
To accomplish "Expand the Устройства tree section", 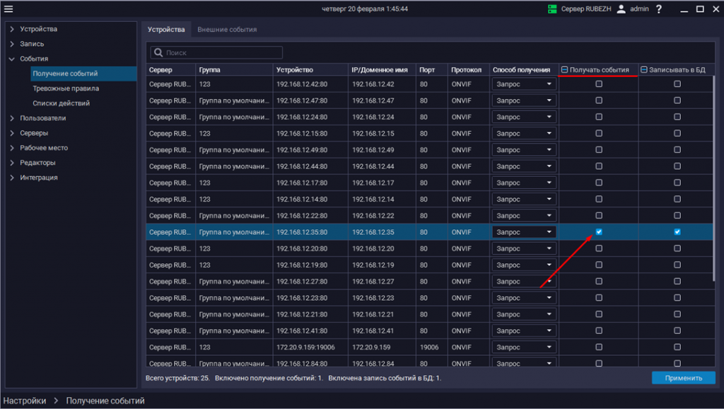I will point(12,29).
